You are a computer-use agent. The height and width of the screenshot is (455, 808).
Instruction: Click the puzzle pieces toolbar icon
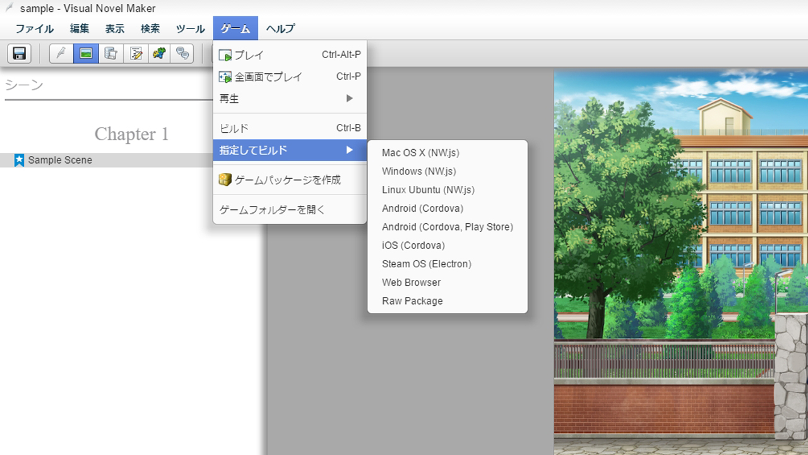[160, 53]
